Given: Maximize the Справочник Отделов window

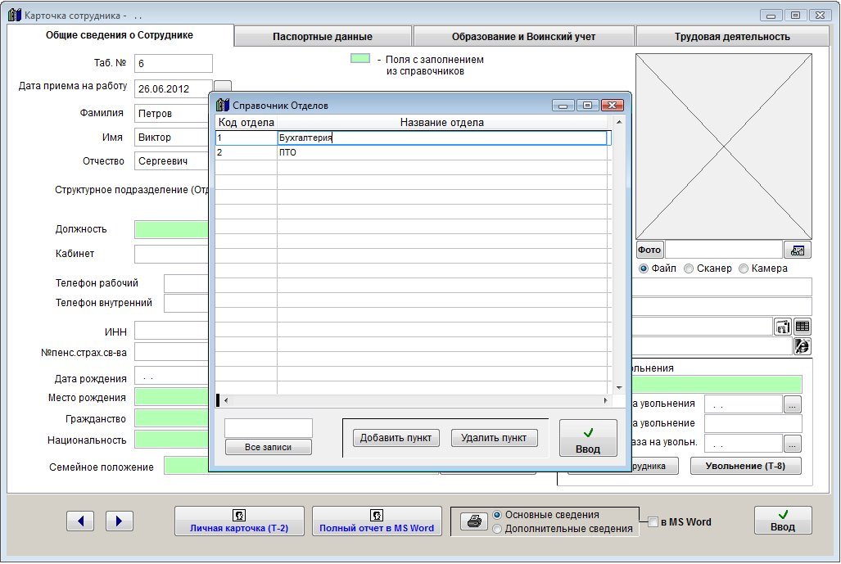Looking at the screenshot, I should click(x=587, y=106).
